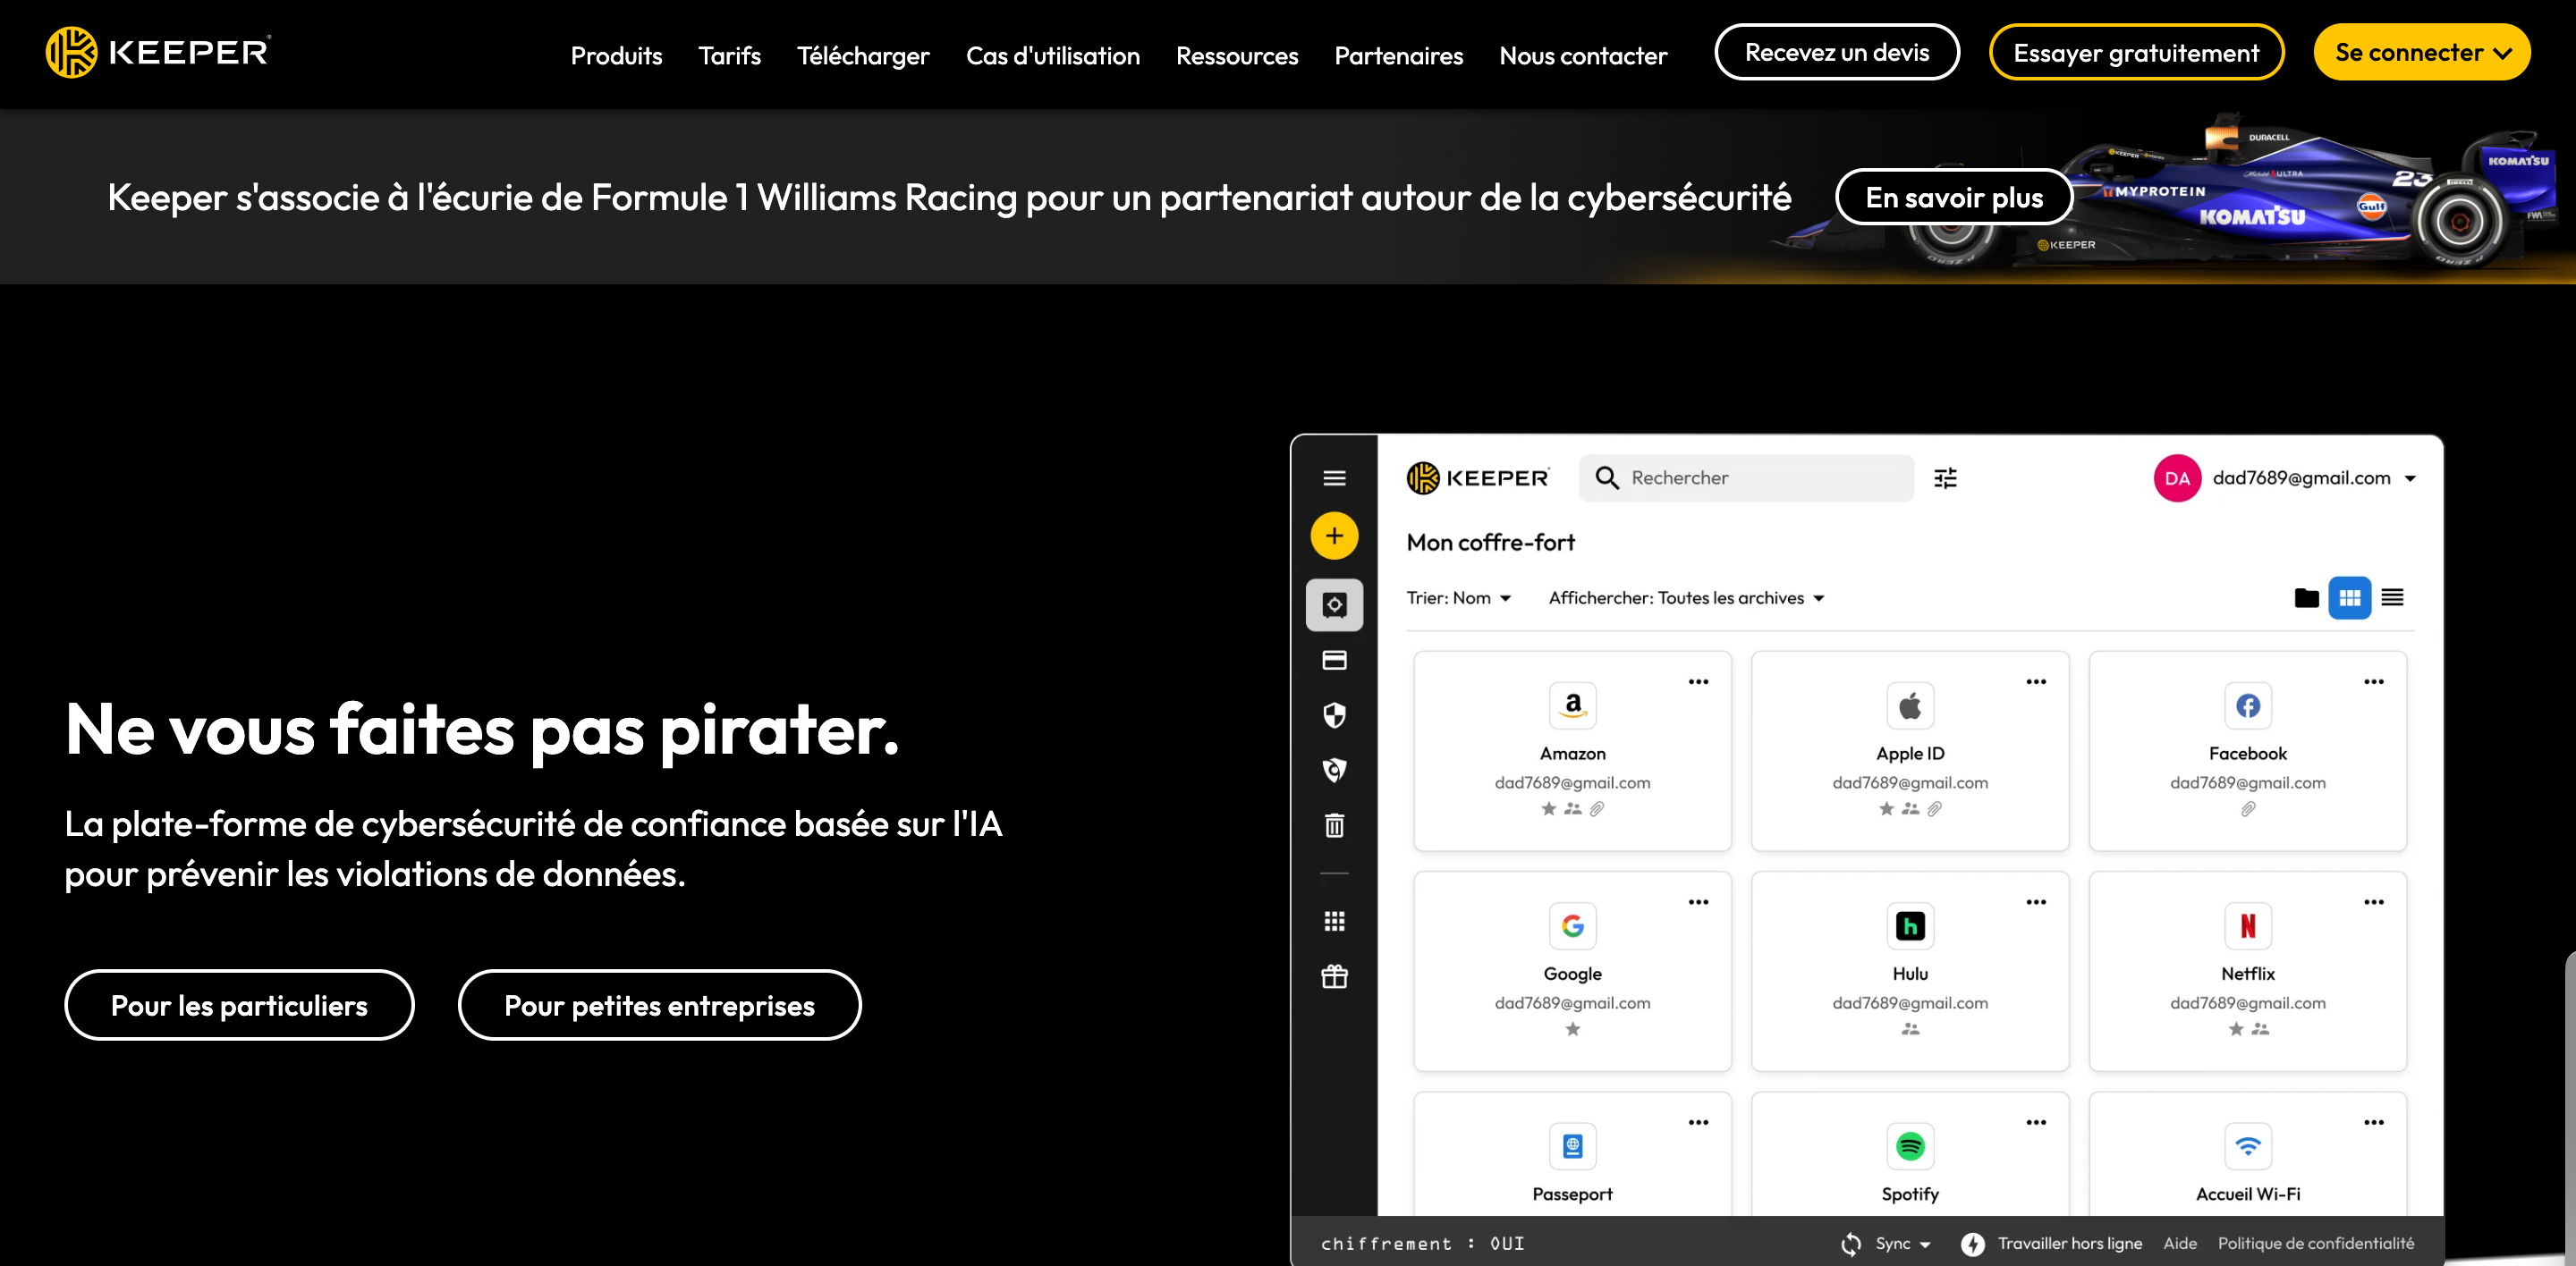
Task: Open the Produits menu
Action: pos(616,56)
